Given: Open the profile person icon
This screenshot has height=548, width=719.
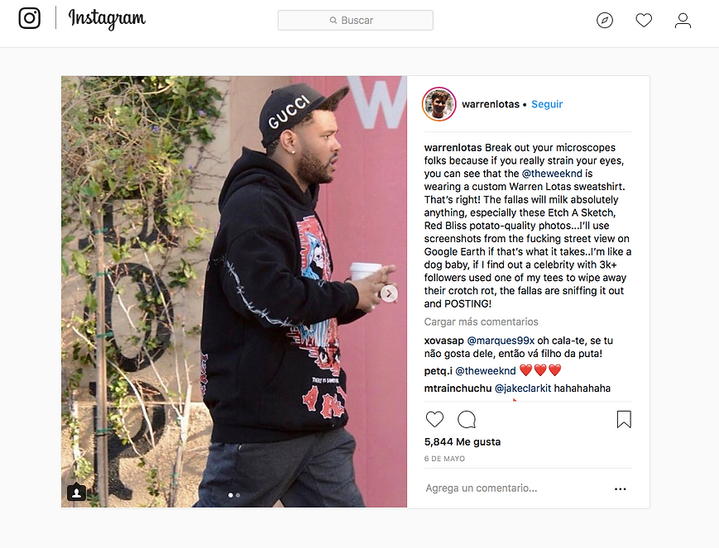Looking at the screenshot, I should coord(683,21).
